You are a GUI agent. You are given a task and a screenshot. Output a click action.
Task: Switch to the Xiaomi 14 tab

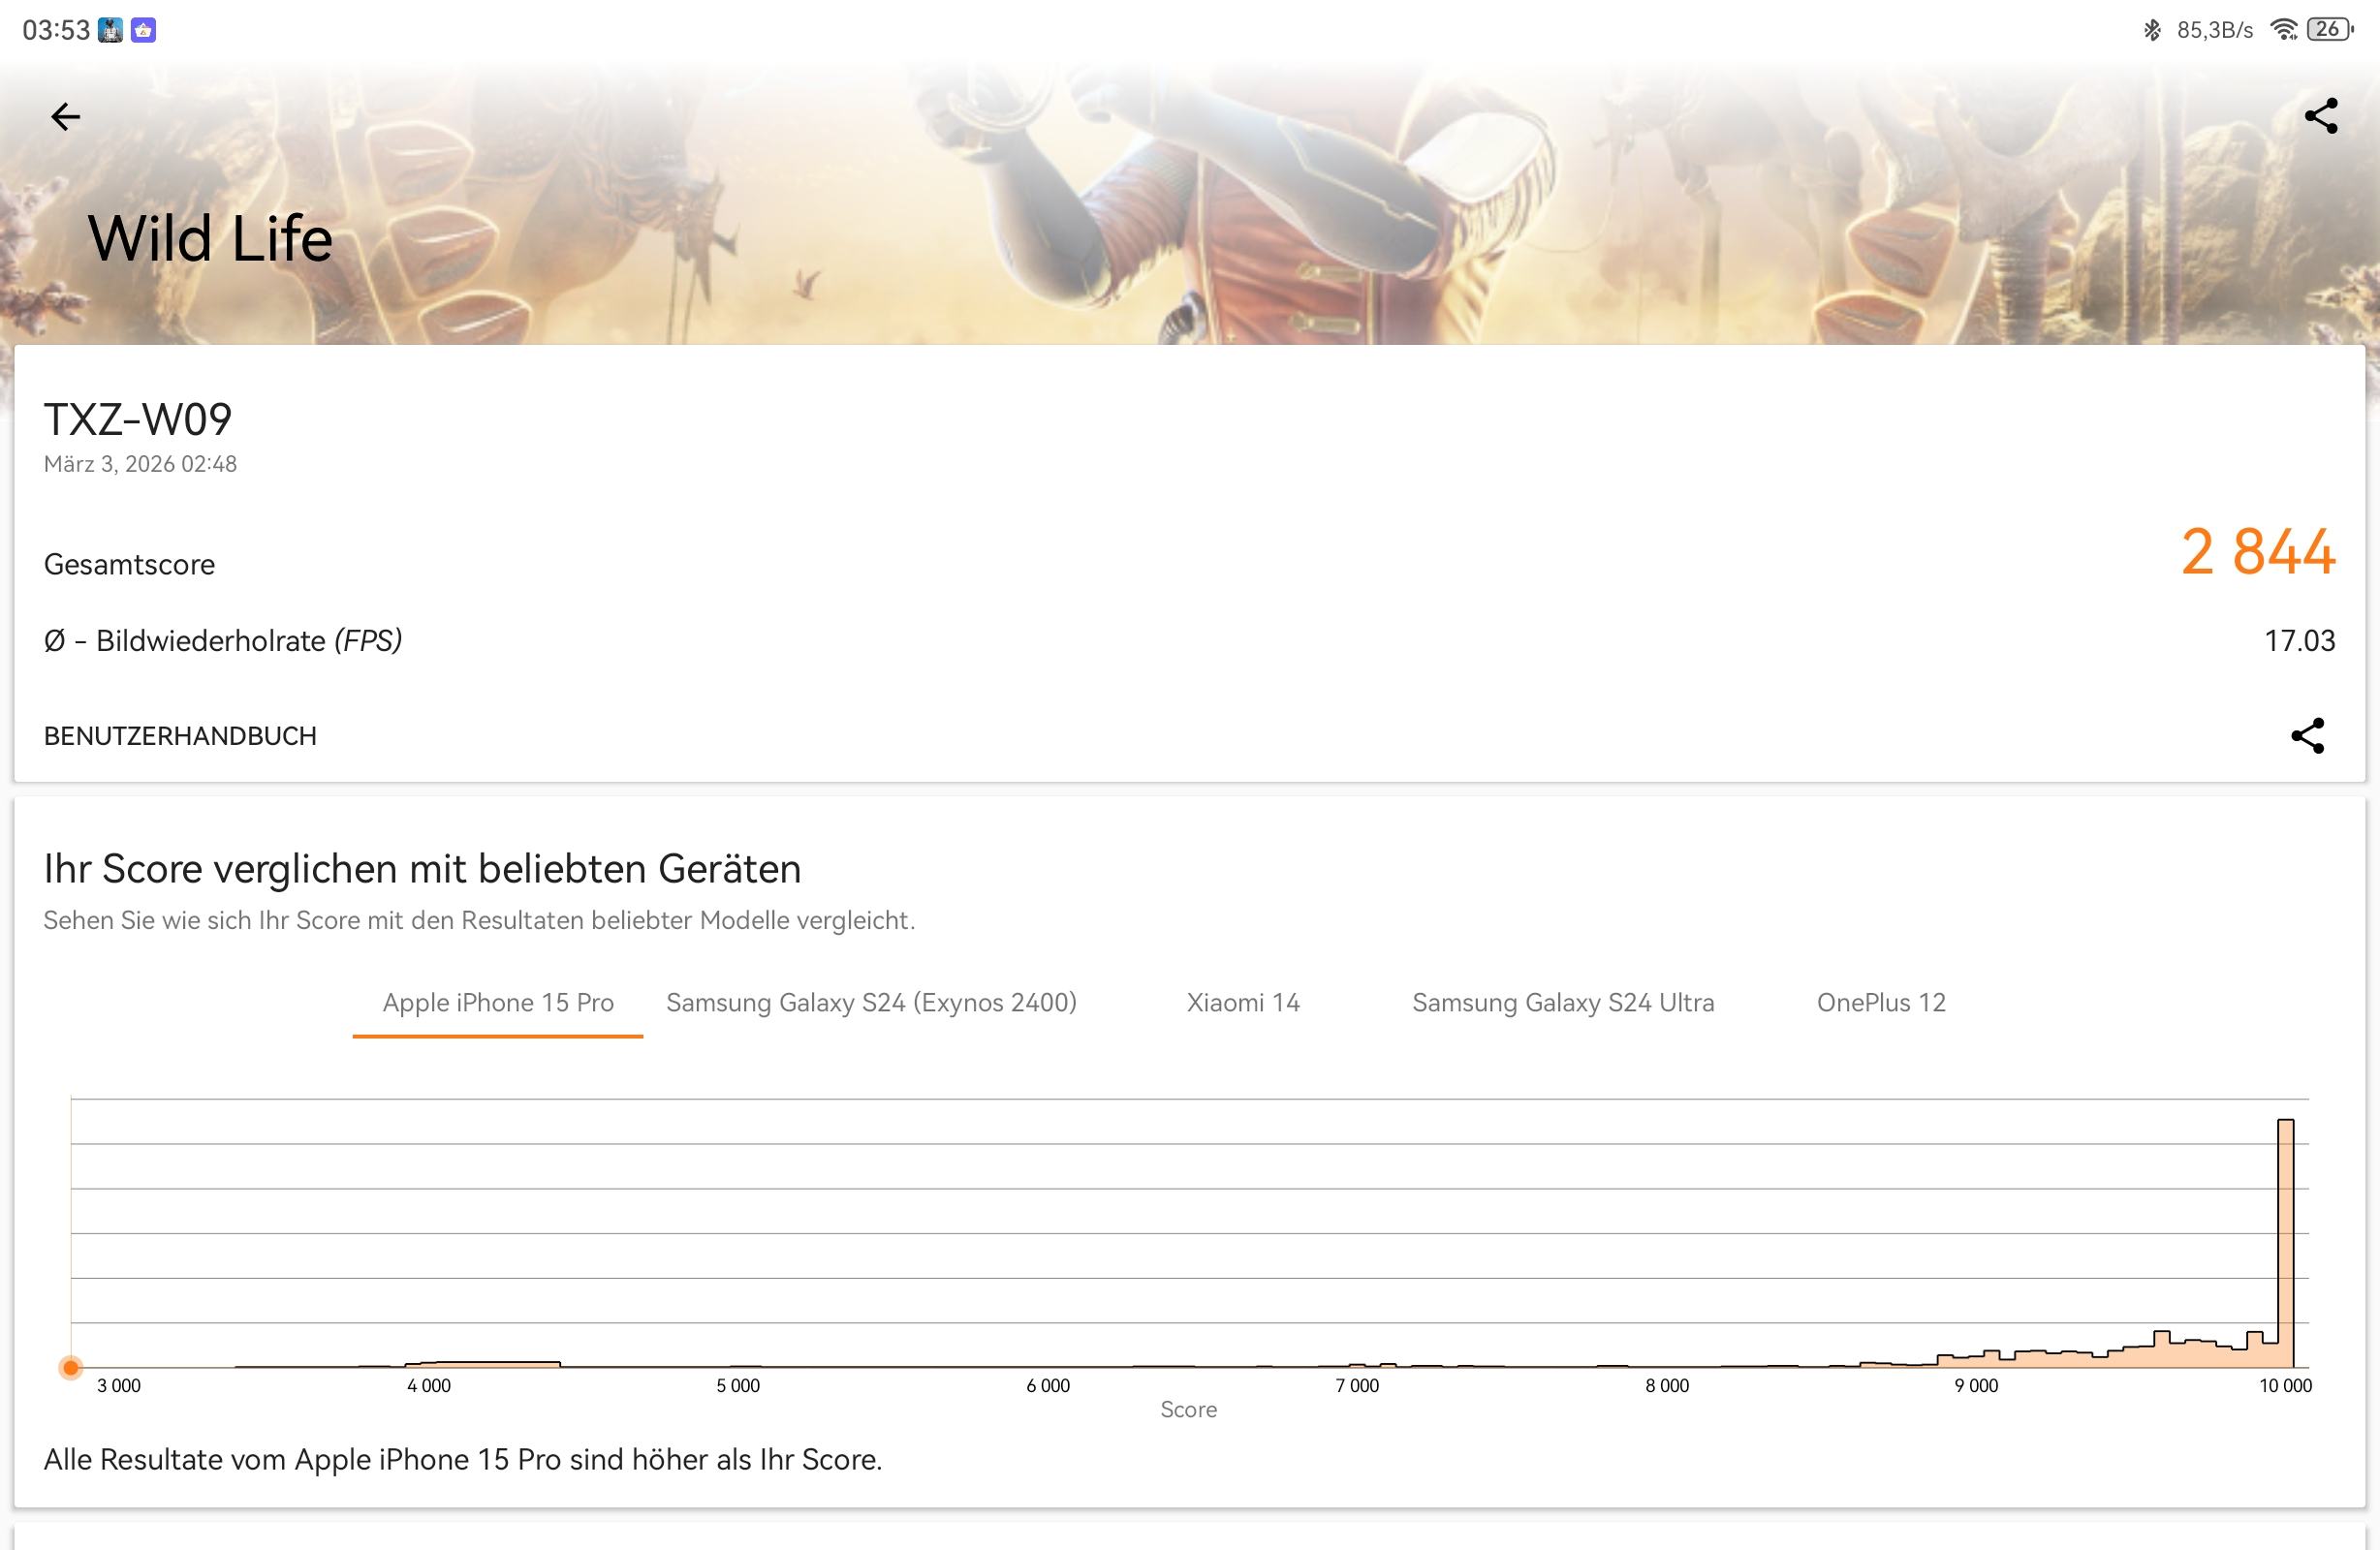1243,1003
